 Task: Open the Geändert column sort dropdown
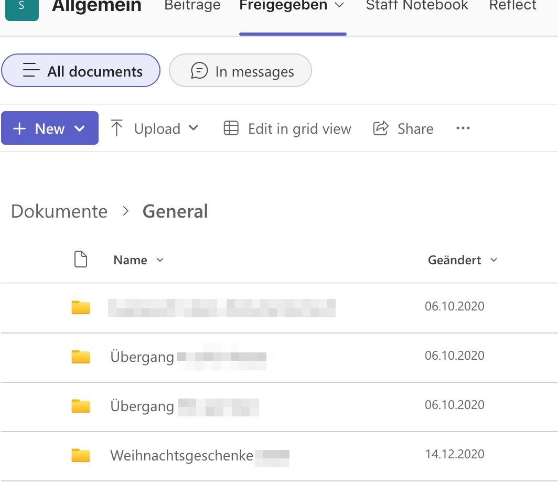click(x=493, y=260)
